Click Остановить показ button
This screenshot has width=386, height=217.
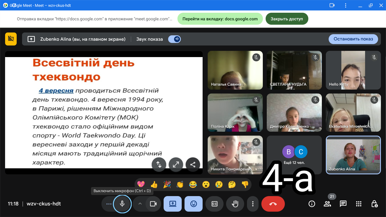353,39
